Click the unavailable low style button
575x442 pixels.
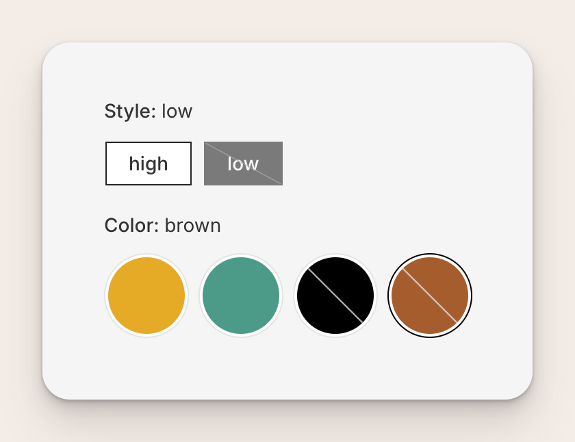[243, 163]
